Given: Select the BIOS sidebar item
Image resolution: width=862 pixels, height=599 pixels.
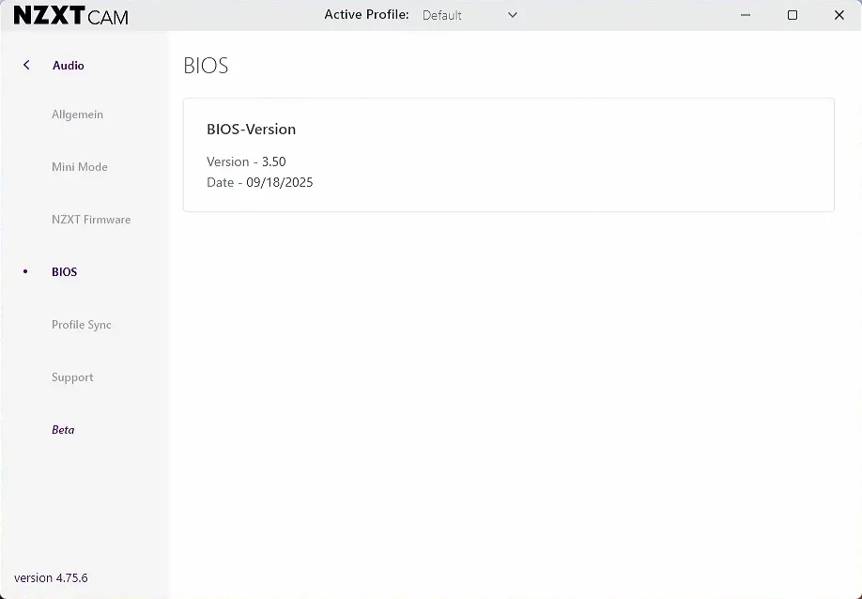Looking at the screenshot, I should point(65,272).
